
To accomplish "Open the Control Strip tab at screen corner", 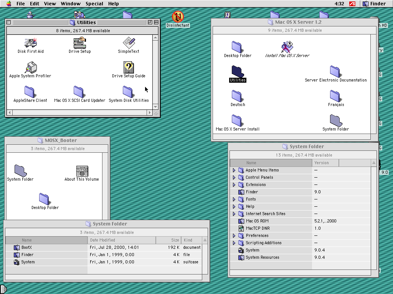I will click(x=3, y=289).
